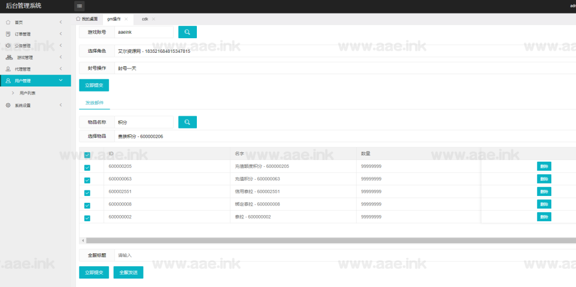This screenshot has height=287, width=576.
Task: Click the 订单管理 order icon in sidebar
Action: coord(8,34)
